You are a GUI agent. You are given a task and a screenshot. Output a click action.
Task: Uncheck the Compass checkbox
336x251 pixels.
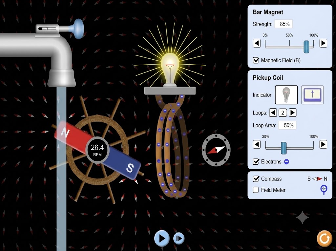(256, 178)
